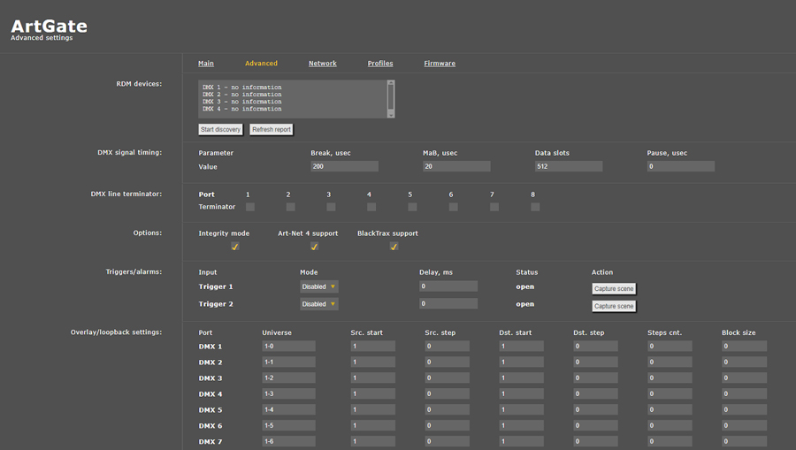
Task: Click DMX 2 Universe field
Action: point(289,362)
